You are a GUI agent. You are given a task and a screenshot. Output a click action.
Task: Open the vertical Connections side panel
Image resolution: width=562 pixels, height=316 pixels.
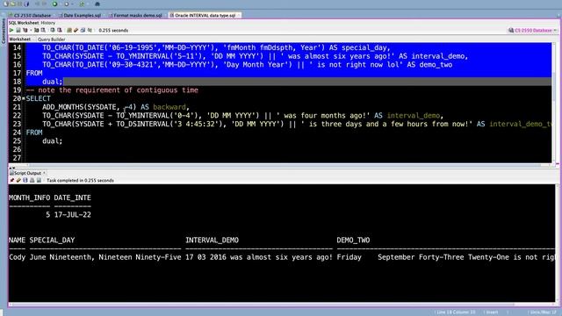pyautogui.click(x=4, y=31)
